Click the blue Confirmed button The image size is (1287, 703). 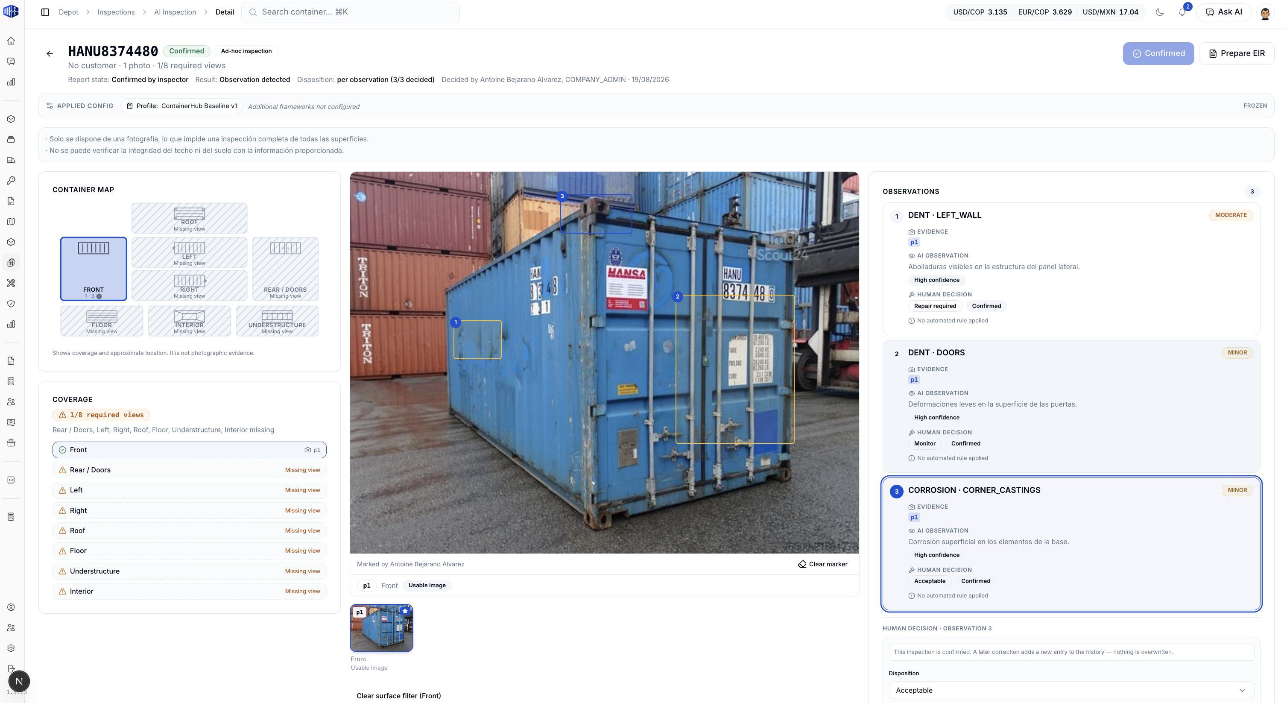[x=1158, y=53]
